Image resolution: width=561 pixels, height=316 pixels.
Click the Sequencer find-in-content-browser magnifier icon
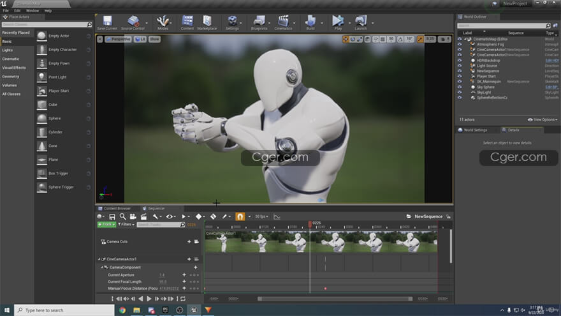tap(122, 216)
